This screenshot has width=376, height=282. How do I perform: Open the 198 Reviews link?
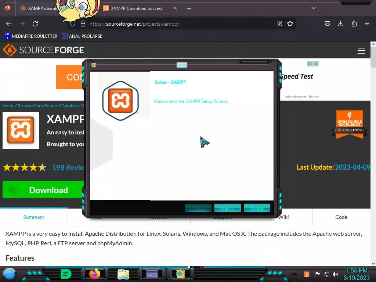68,167
